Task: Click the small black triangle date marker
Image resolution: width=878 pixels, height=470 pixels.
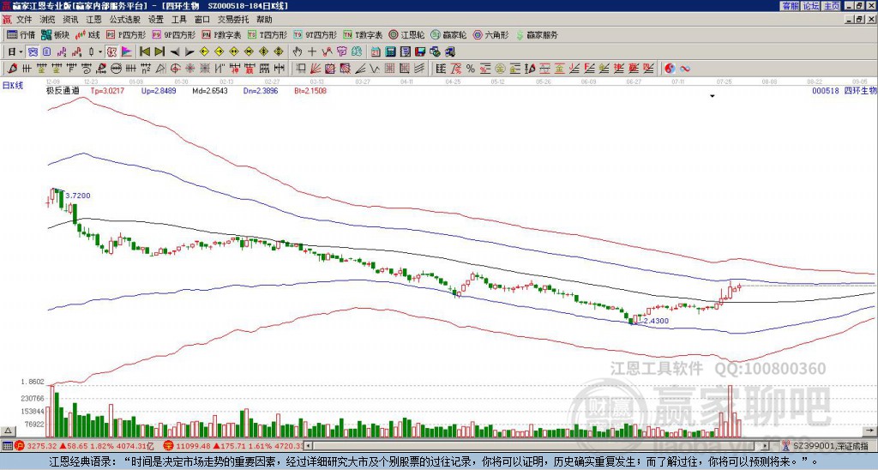Action: coord(713,96)
